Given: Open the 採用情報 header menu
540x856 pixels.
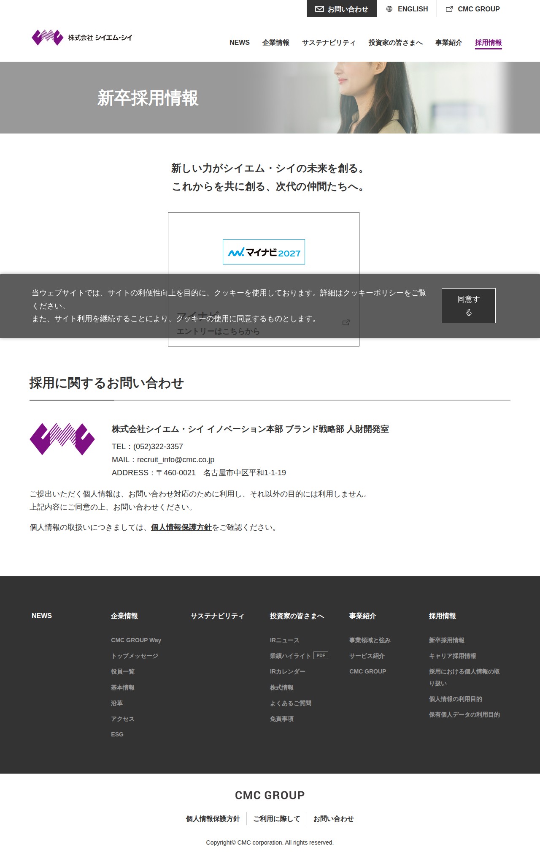Looking at the screenshot, I should [x=489, y=42].
